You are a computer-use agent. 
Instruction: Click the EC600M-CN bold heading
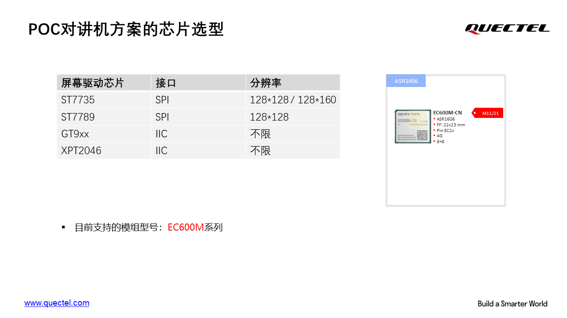click(x=447, y=113)
